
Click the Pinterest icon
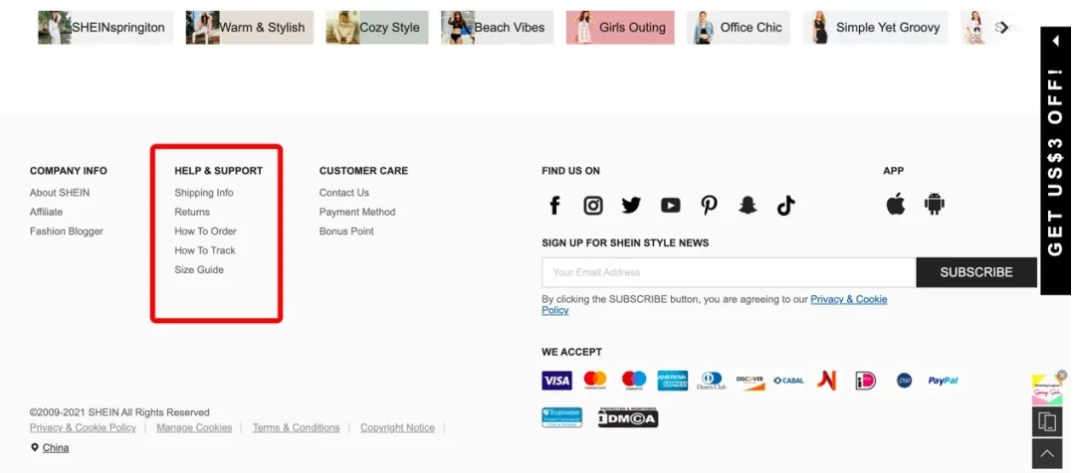(709, 206)
